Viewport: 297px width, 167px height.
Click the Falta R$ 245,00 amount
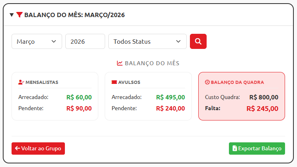coord(262,108)
